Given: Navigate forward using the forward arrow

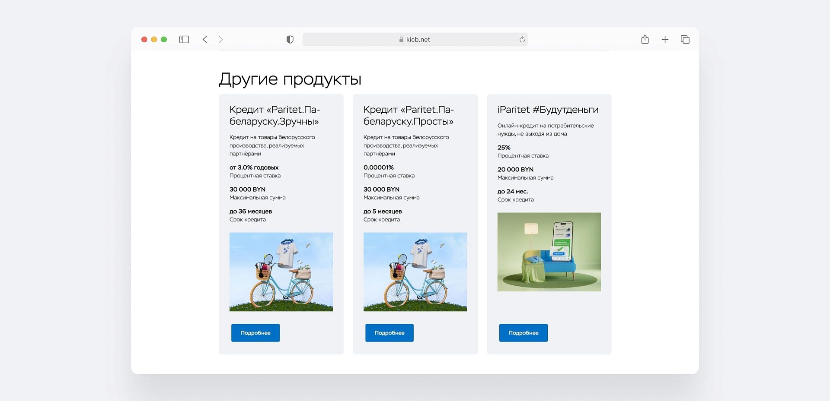Looking at the screenshot, I should (x=221, y=39).
